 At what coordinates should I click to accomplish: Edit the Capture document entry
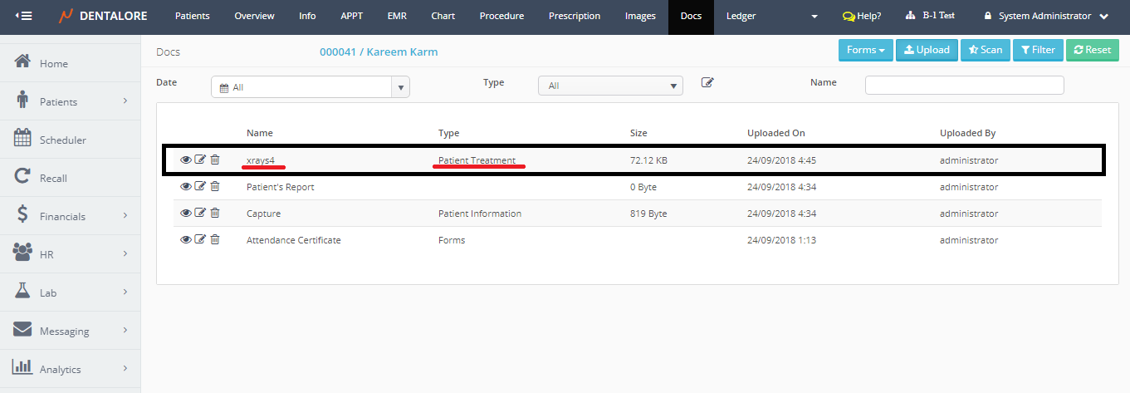(200, 214)
